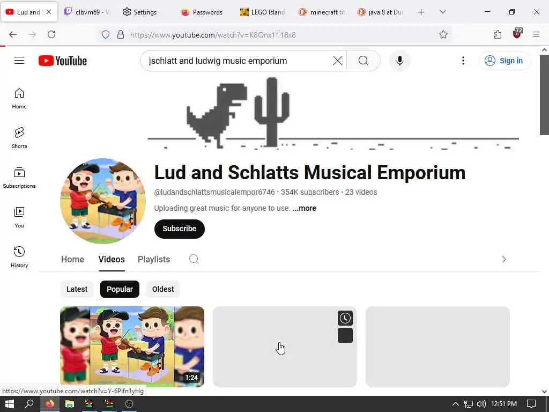Screen dimensions: 549x412
Task: Open the Home item in the sidebar
Action: [19, 99]
